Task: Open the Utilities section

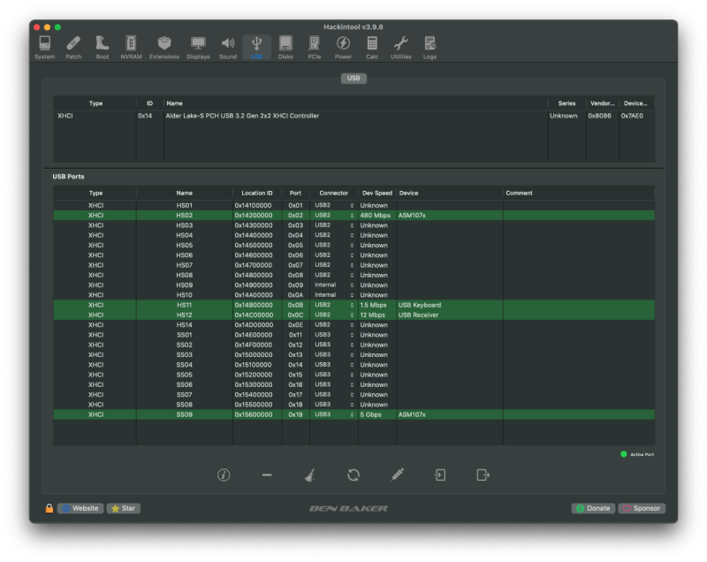Action: point(400,48)
